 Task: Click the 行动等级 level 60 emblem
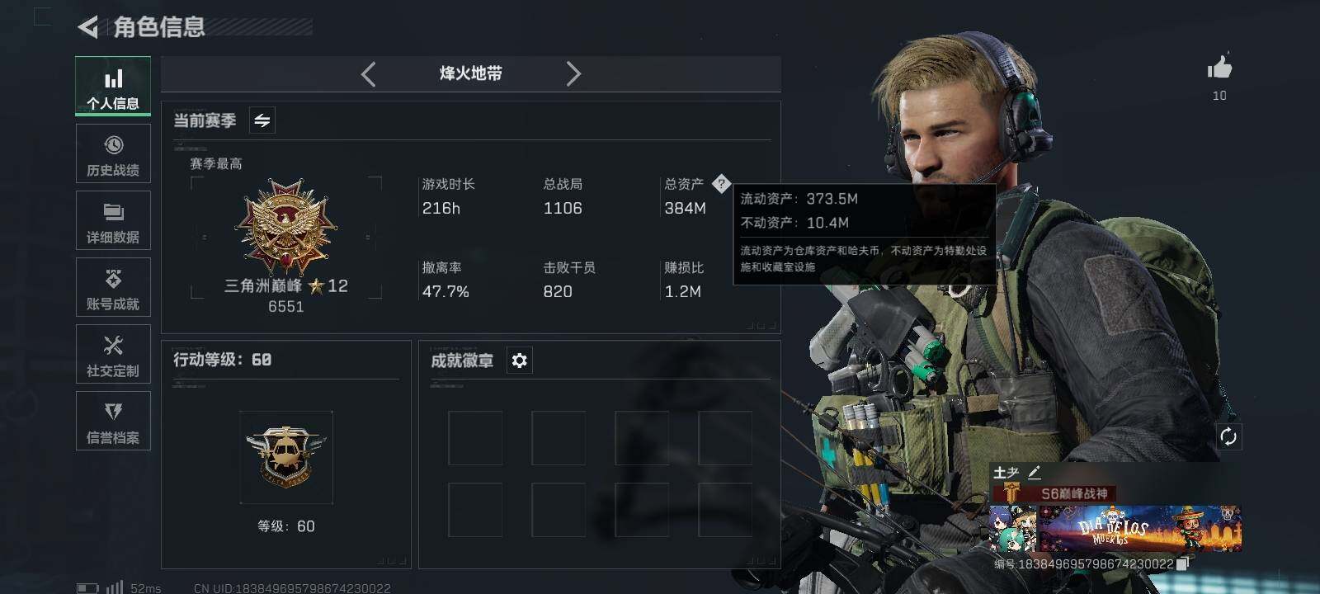point(286,458)
